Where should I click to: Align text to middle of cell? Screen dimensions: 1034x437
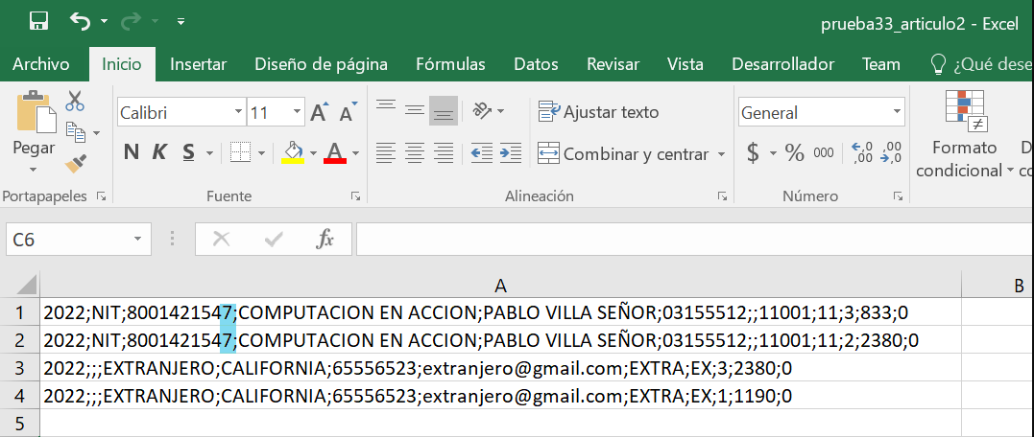(x=414, y=110)
